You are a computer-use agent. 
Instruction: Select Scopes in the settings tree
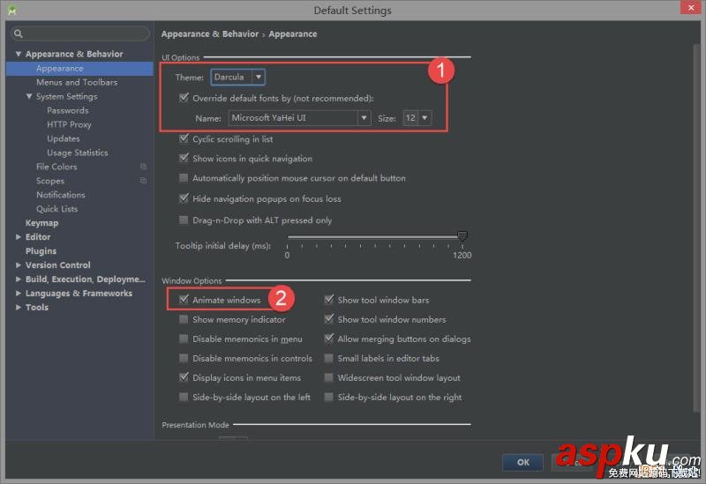coord(50,181)
